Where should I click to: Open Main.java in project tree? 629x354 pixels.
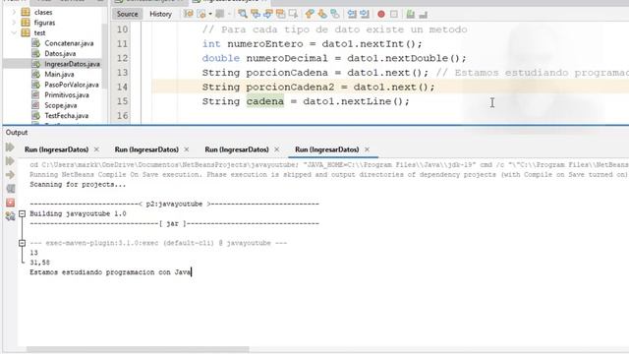click(x=59, y=75)
